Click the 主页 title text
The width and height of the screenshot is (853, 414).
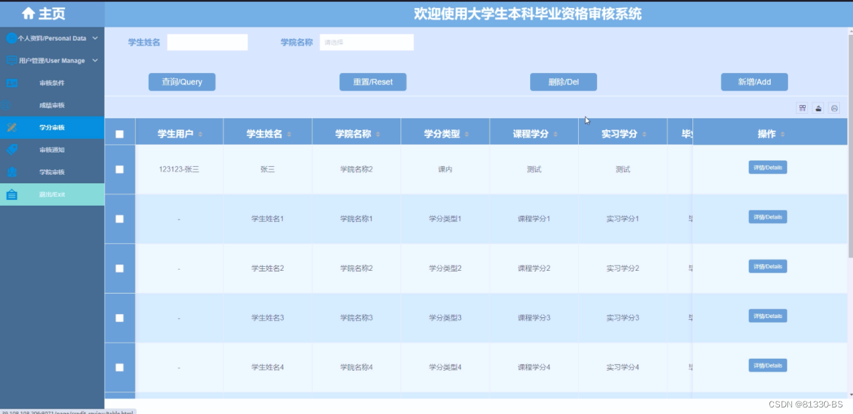[x=51, y=14]
